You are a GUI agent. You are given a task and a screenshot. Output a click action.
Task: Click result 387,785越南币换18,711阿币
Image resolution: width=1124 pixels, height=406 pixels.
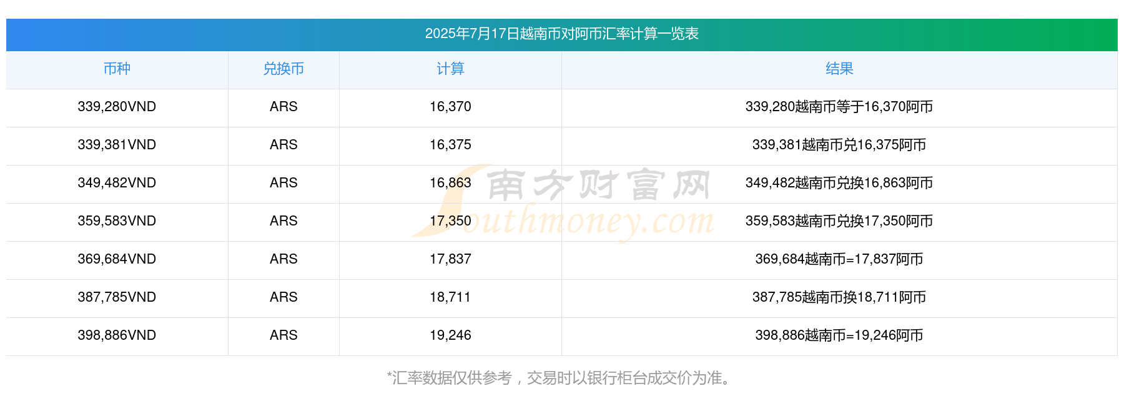839,297
